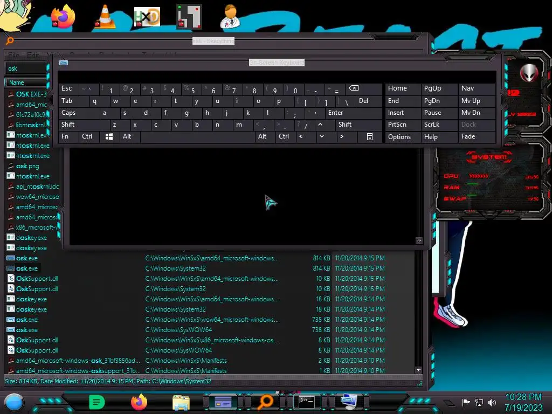This screenshot has height=414, width=552.
Task: Toggle the ScrLk key
Action: point(439,125)
